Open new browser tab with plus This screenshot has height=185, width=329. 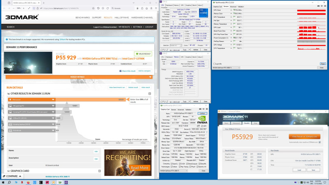point(44,3)
